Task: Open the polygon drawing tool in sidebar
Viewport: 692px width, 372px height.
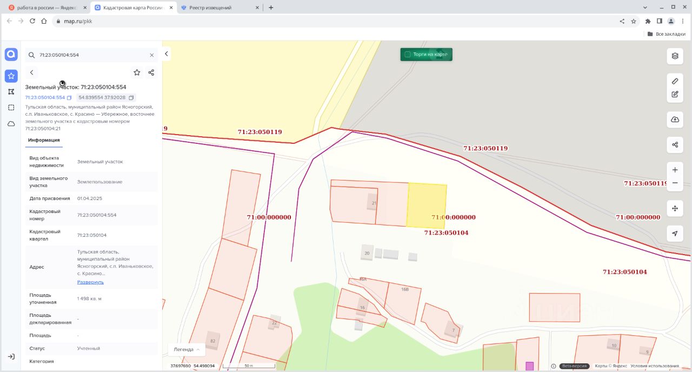Action: coord(11,92)
